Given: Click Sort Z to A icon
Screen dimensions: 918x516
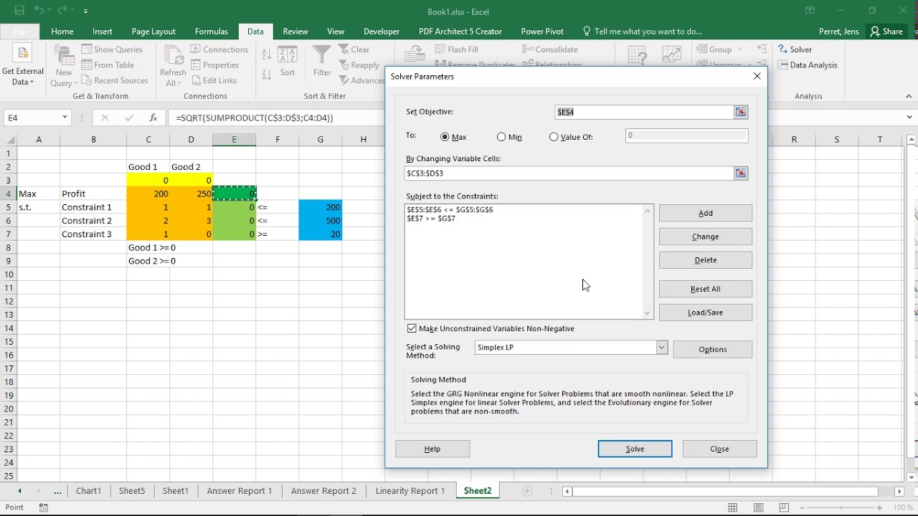Looking at the screenshot, I should click(267, 74).
